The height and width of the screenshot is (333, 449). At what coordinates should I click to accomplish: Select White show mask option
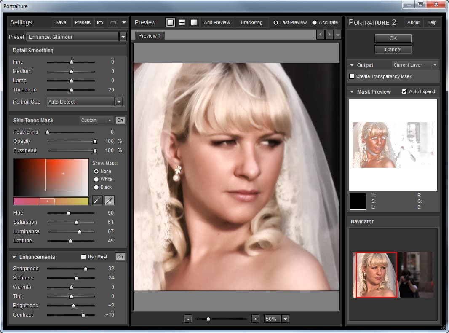[96, 179]
